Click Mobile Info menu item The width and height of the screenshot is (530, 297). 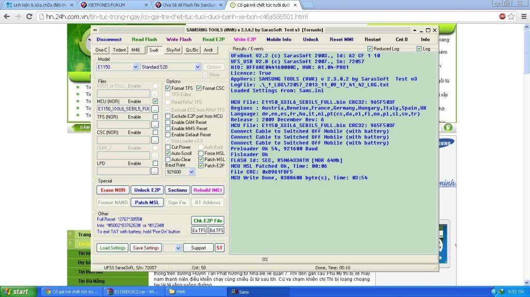point(279,39)
